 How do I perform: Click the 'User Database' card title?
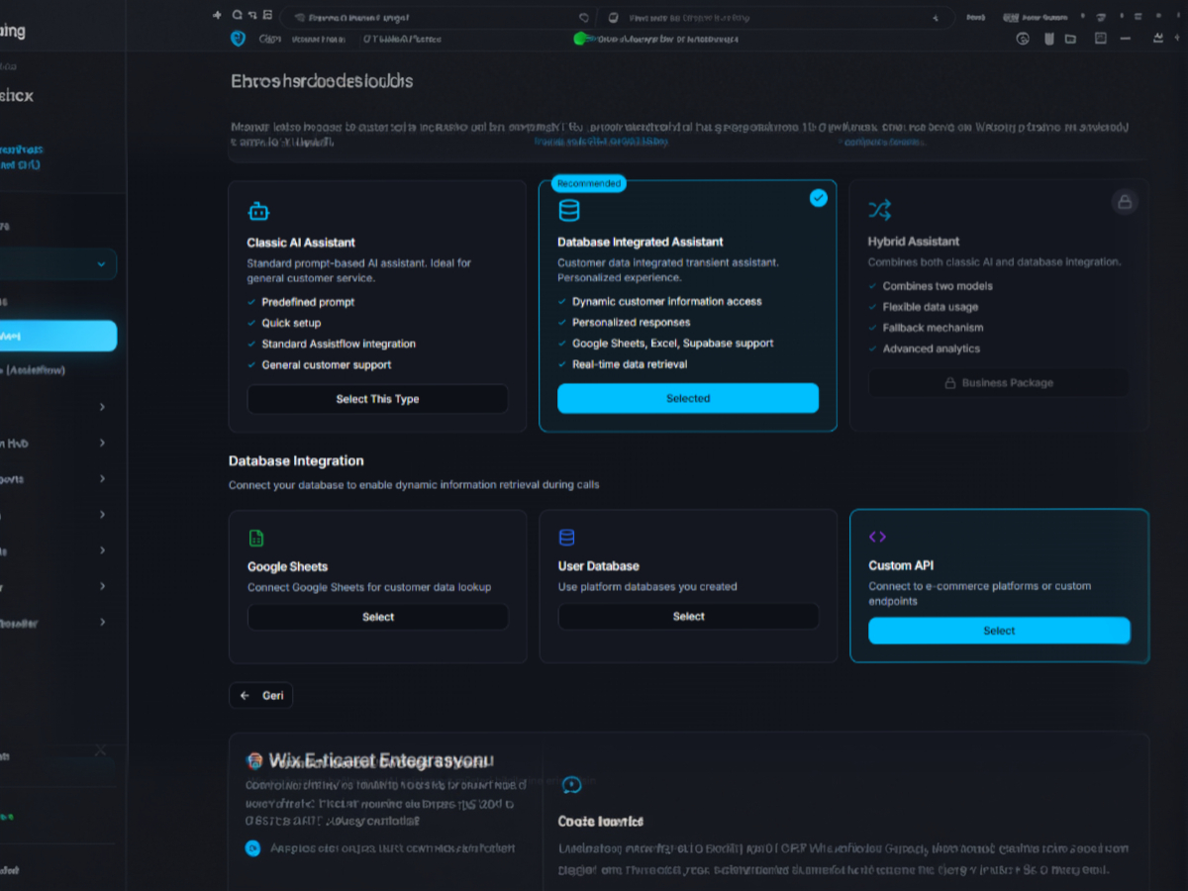(x=599, y=566)
